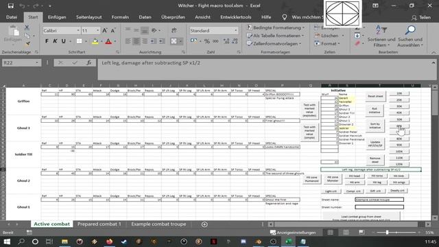
Task: Open the font size 11 dropdown
Action: click(97, 30)
